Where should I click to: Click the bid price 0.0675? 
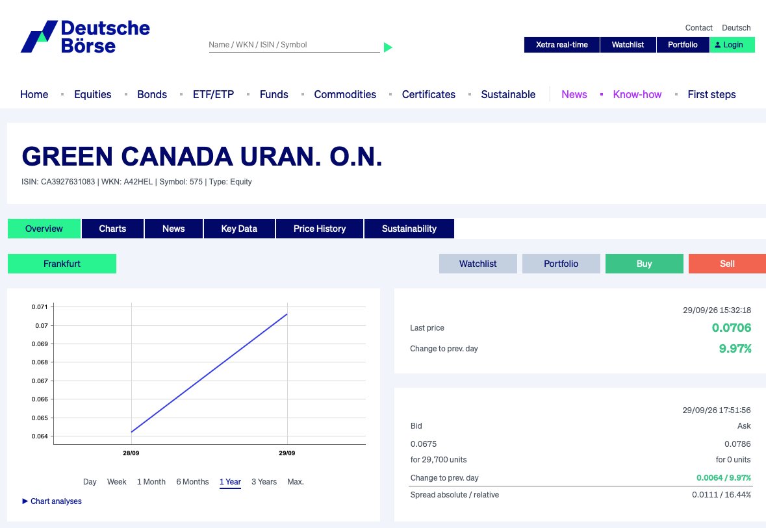pyautogui.click(x=424, y=444)
